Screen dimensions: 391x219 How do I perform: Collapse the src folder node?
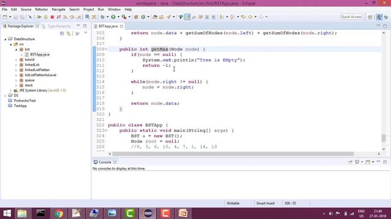pyautogui.click(x=11, y=44)
